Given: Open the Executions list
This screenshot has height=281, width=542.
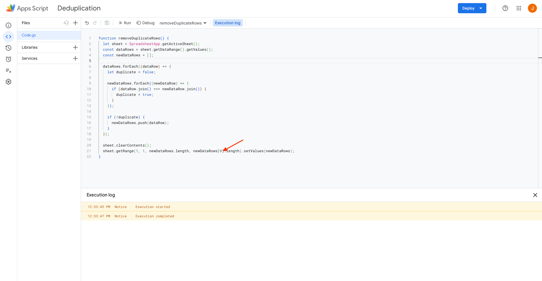Looking at the screenshot, I should point(8,71).
